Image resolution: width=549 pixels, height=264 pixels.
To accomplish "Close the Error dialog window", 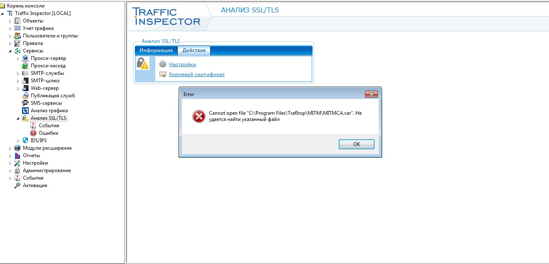I will tap(371, 94).
